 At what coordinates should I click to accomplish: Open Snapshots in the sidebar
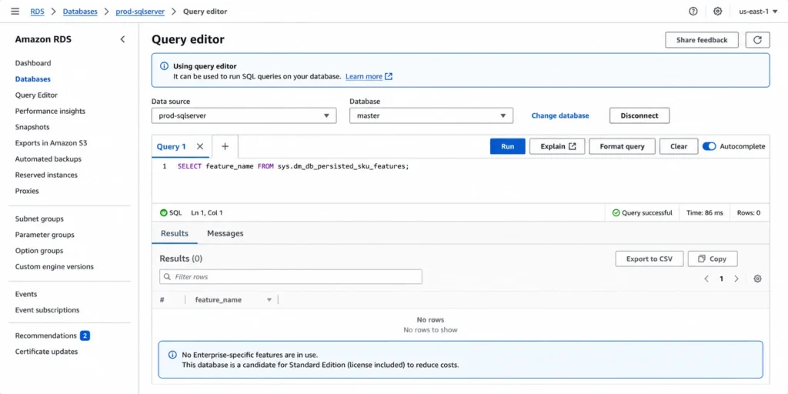click(x=32, y=127)
